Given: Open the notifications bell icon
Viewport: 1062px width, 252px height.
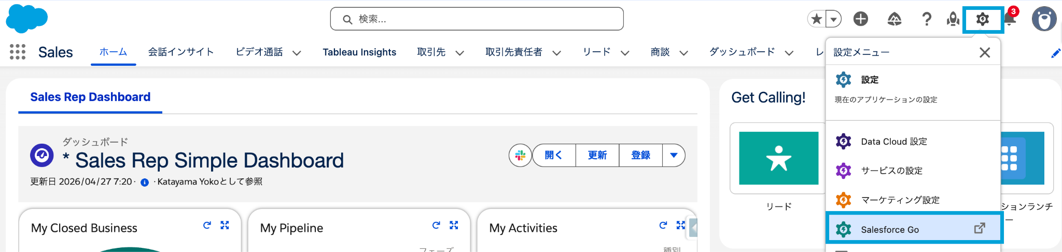Looking at the screenshot, I should [x=1009, y=19].
